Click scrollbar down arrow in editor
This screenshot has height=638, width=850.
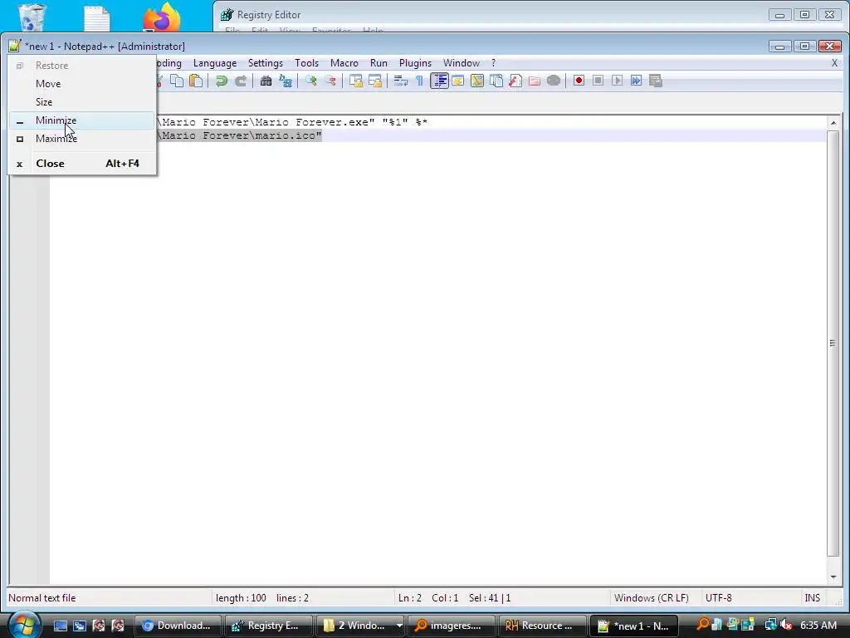(x=833, y=577)
